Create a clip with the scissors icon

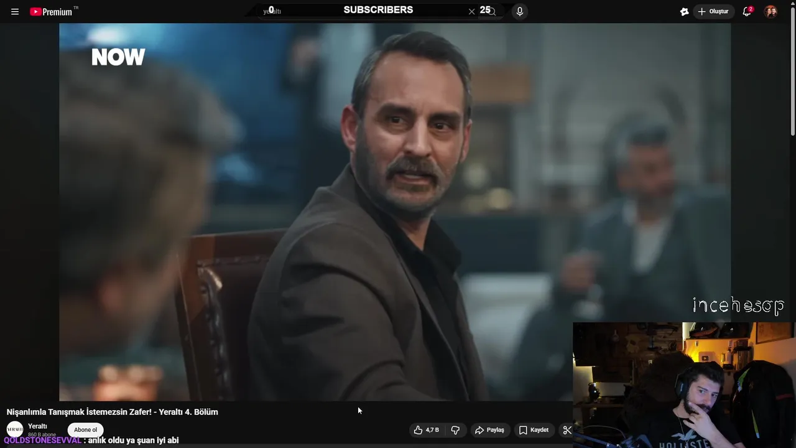tap(567, 430)
